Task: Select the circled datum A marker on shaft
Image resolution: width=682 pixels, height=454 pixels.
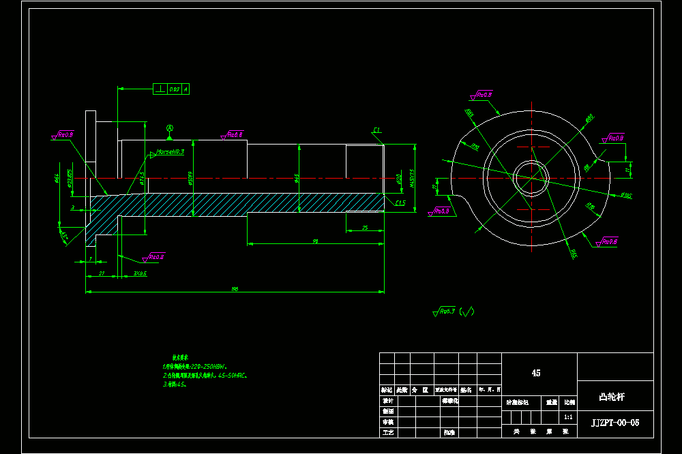Action: pyautogui.click(x=170, y=129)
